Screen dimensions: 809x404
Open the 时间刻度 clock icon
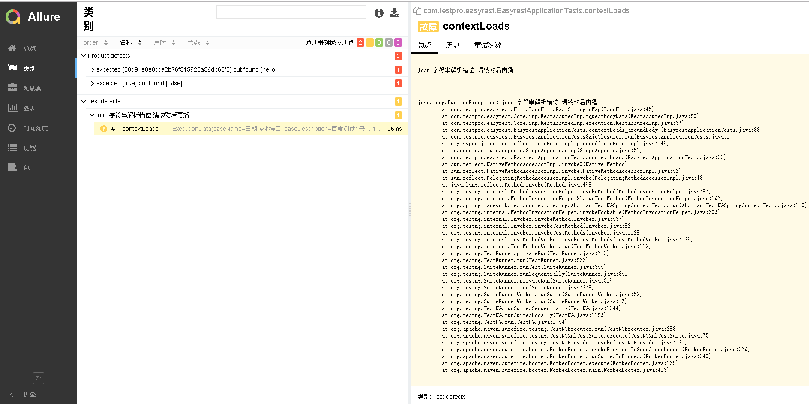12,128
